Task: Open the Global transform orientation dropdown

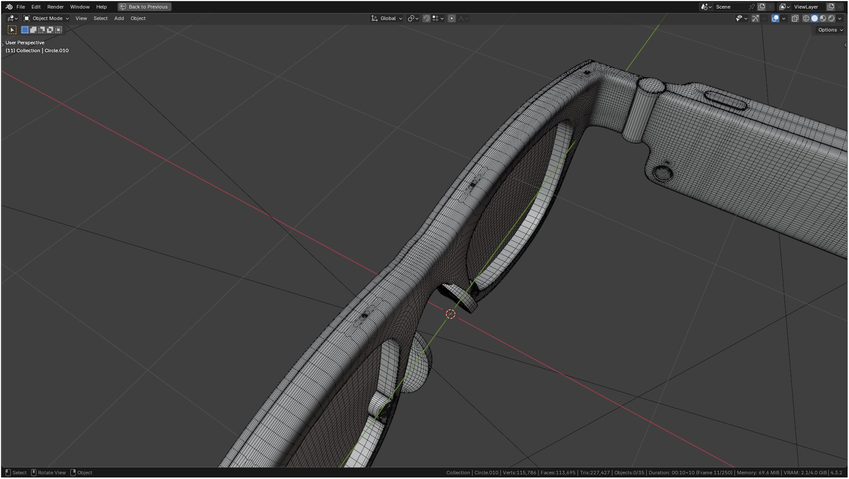Action: (x=387, y=18)
